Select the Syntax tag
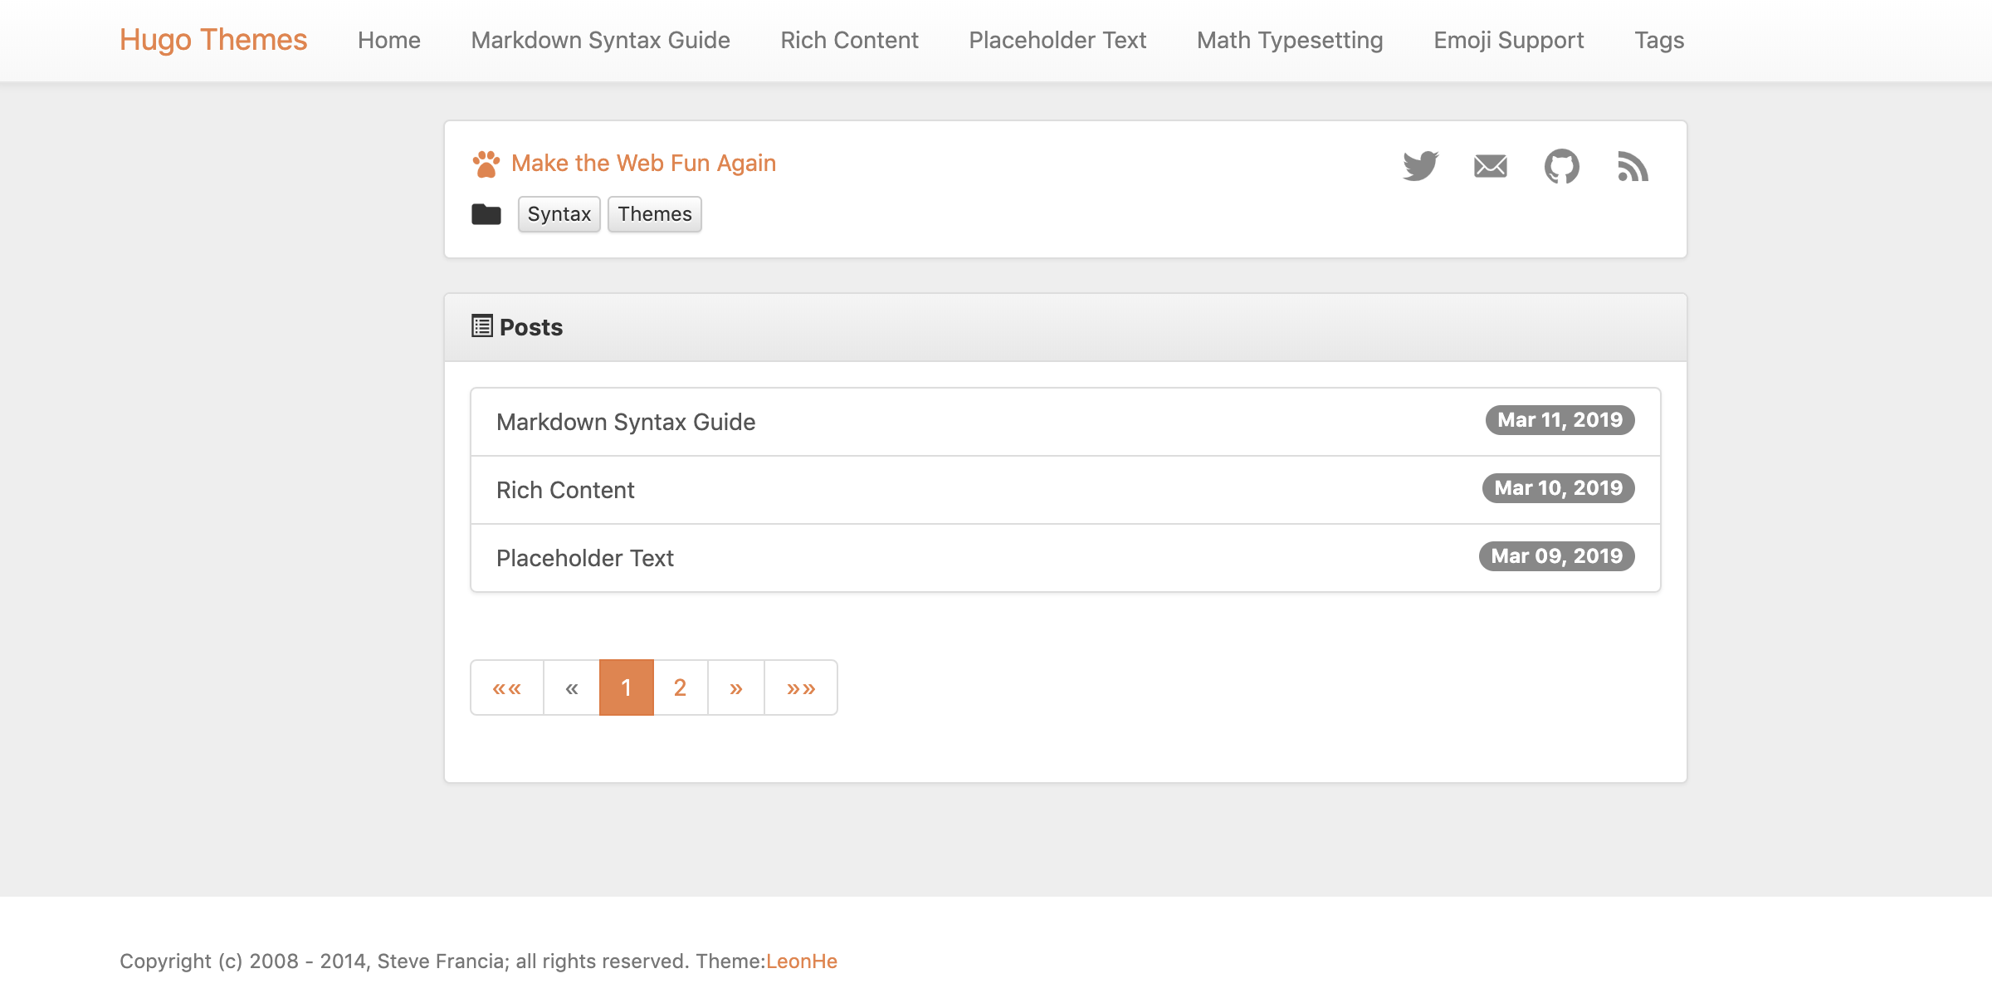This screenshot has width=1992, height=998. [559, 213]
